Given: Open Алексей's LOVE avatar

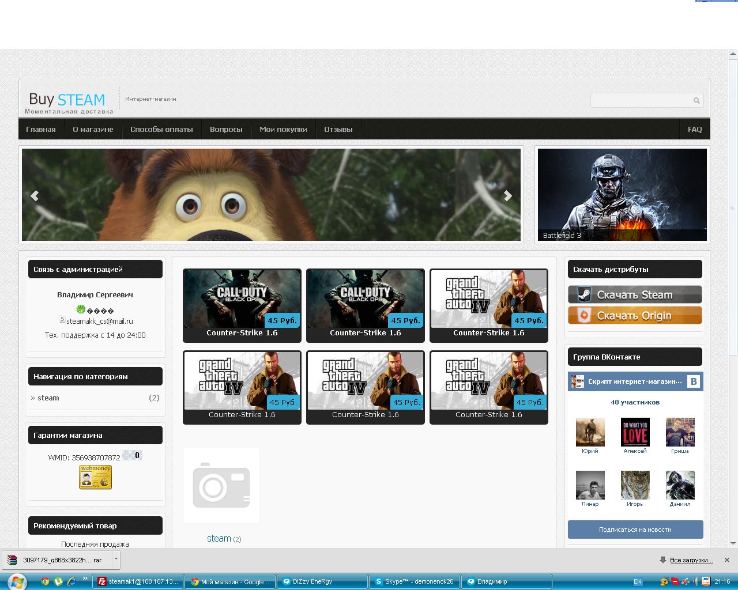Looking at the screenshot, I should coord(635,432).
